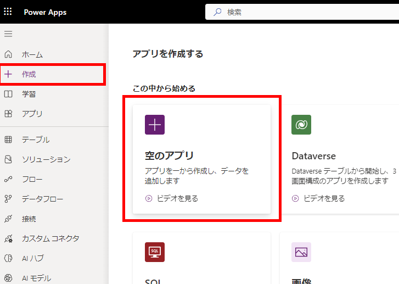Click the green Dataverse icon

301,125
